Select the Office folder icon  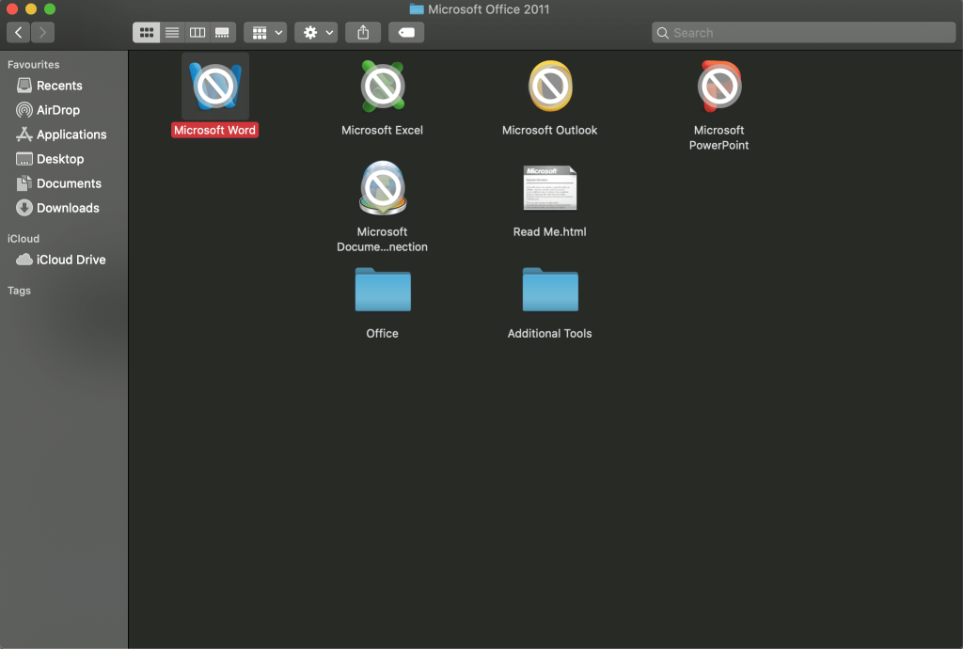point(383,289)
